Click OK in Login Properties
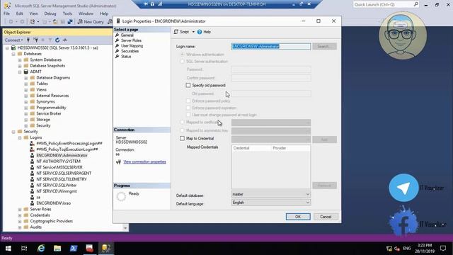Image resolution: width=453 pixels, height=255 pixels. [x=298, y=217]
